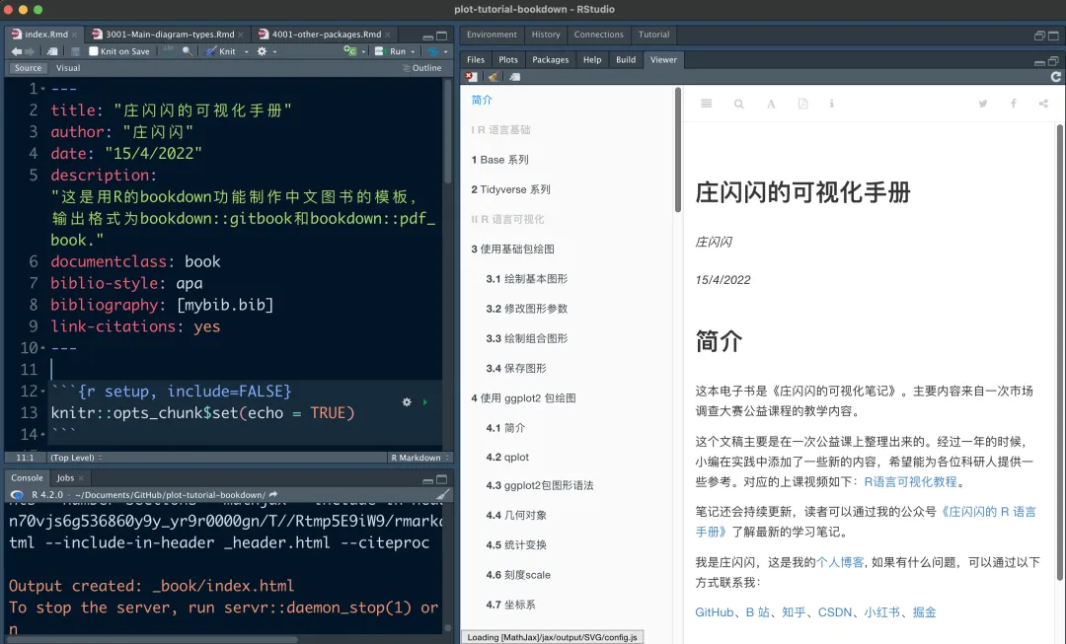
Task: Switch to the Build tab
Action: click(626, 60)
